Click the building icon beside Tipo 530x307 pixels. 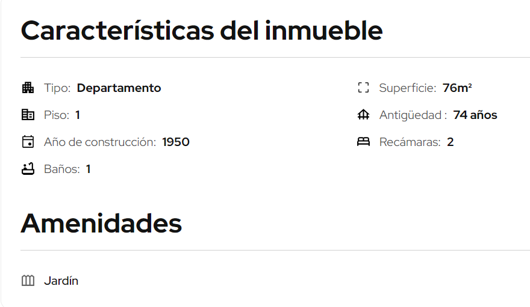pos(28,88)
